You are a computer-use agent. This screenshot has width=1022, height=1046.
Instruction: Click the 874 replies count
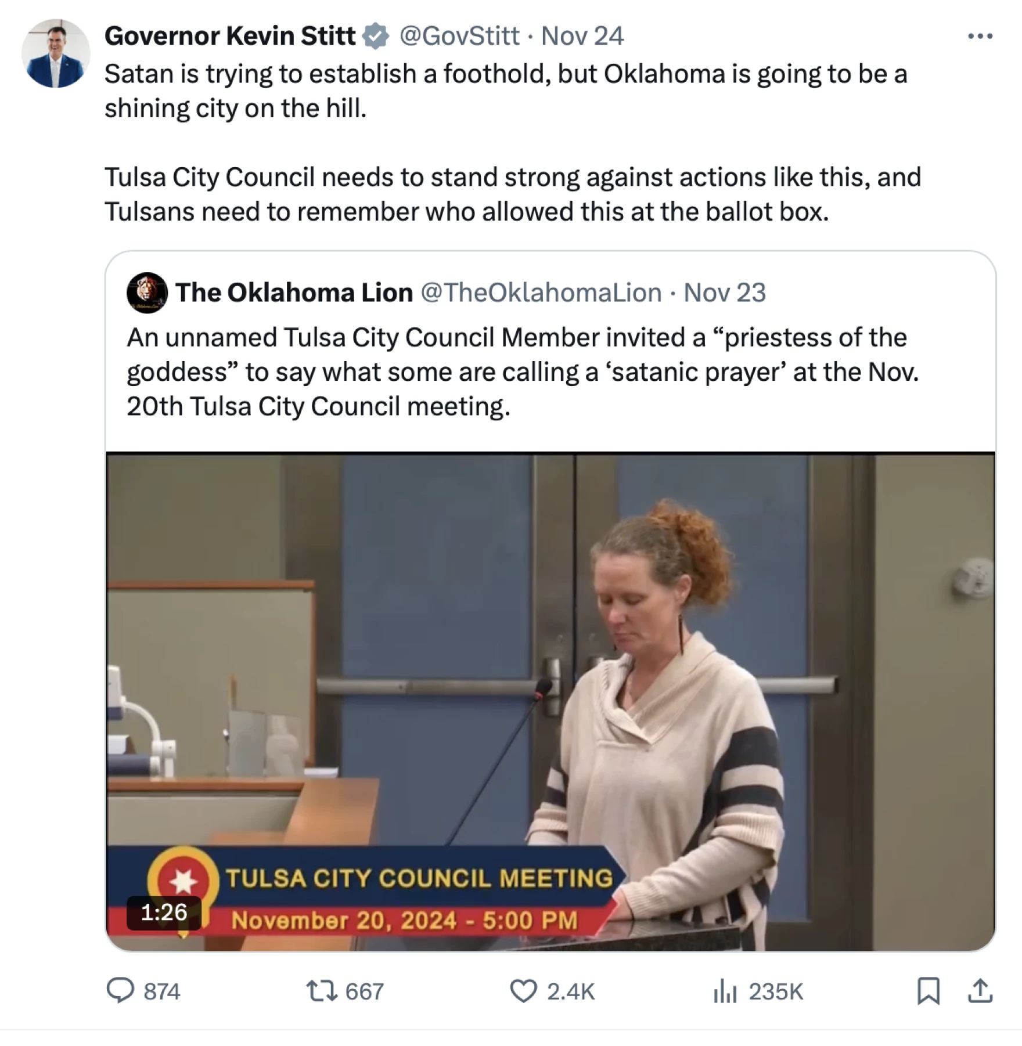tap(162, 991)
